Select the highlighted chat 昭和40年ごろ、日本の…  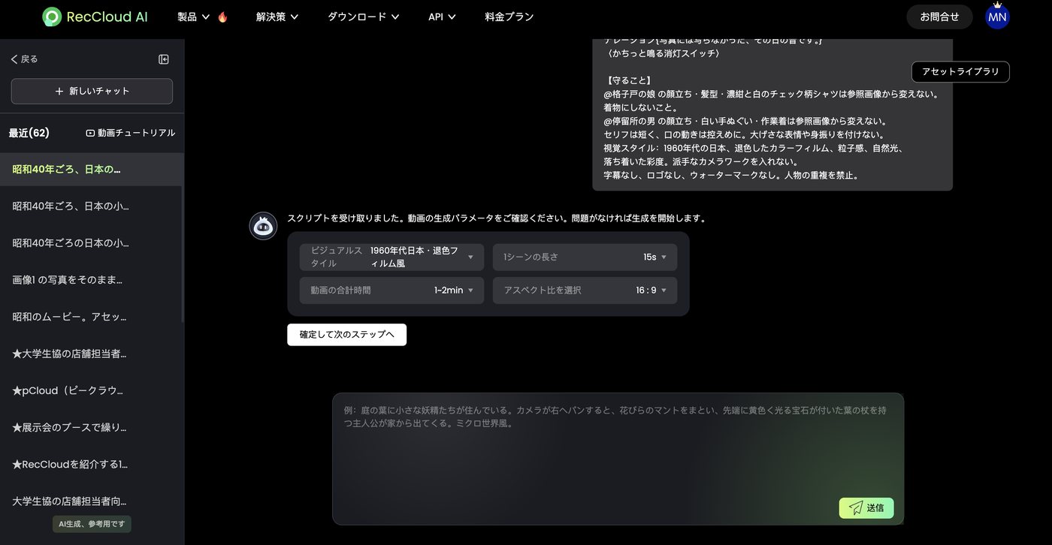pos(92,170)
